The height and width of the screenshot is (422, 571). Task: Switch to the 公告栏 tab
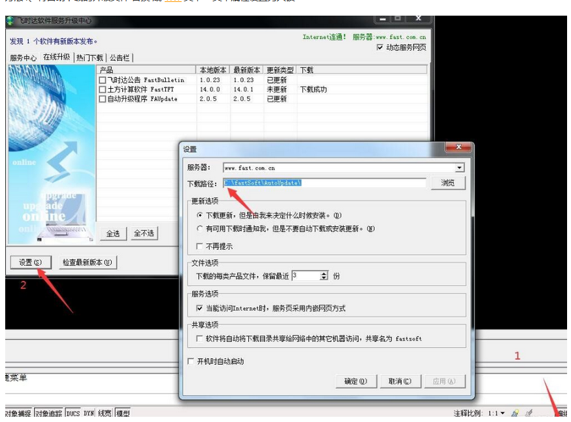coord(120,58)
